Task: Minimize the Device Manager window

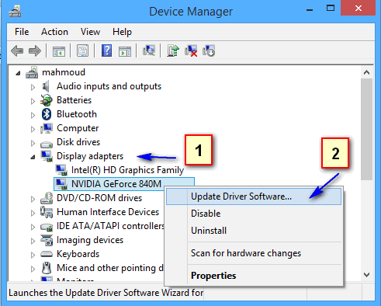Action: coord(310,10)
